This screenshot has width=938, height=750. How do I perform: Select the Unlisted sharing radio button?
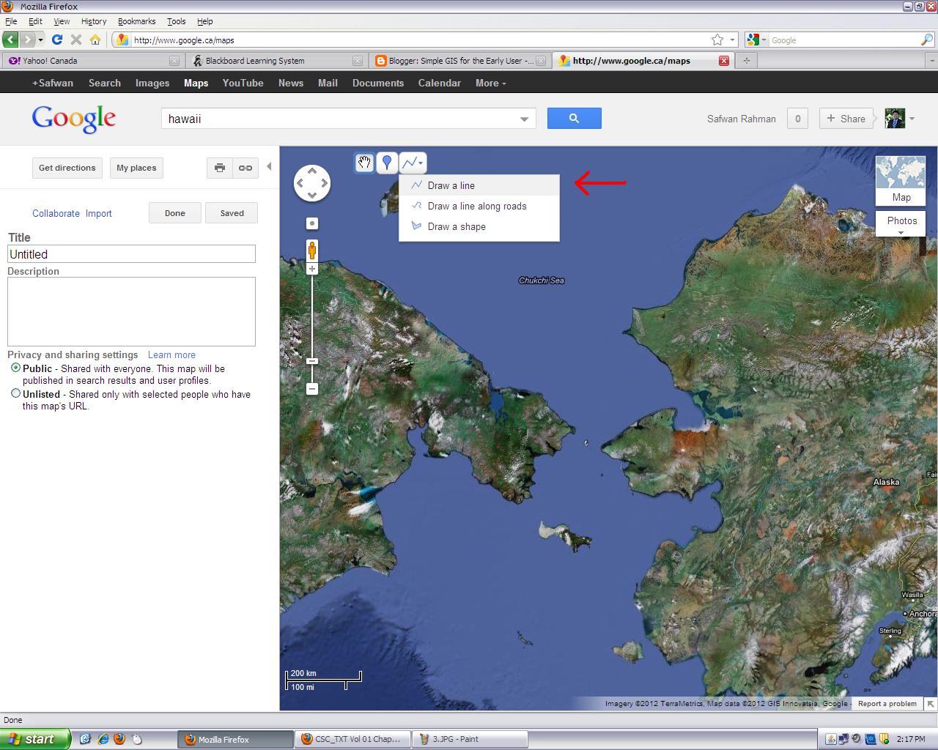[x=15, y=393]
